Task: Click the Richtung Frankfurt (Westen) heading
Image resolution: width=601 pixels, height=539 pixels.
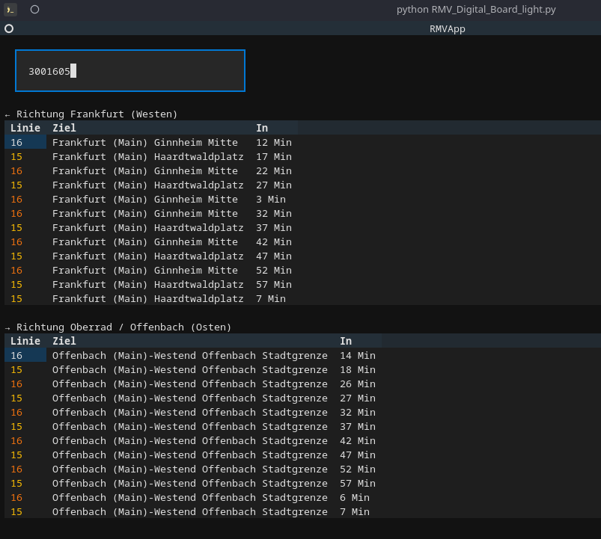Action: point(97,114)
